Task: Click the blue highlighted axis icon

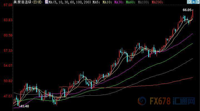Action: 194,2
